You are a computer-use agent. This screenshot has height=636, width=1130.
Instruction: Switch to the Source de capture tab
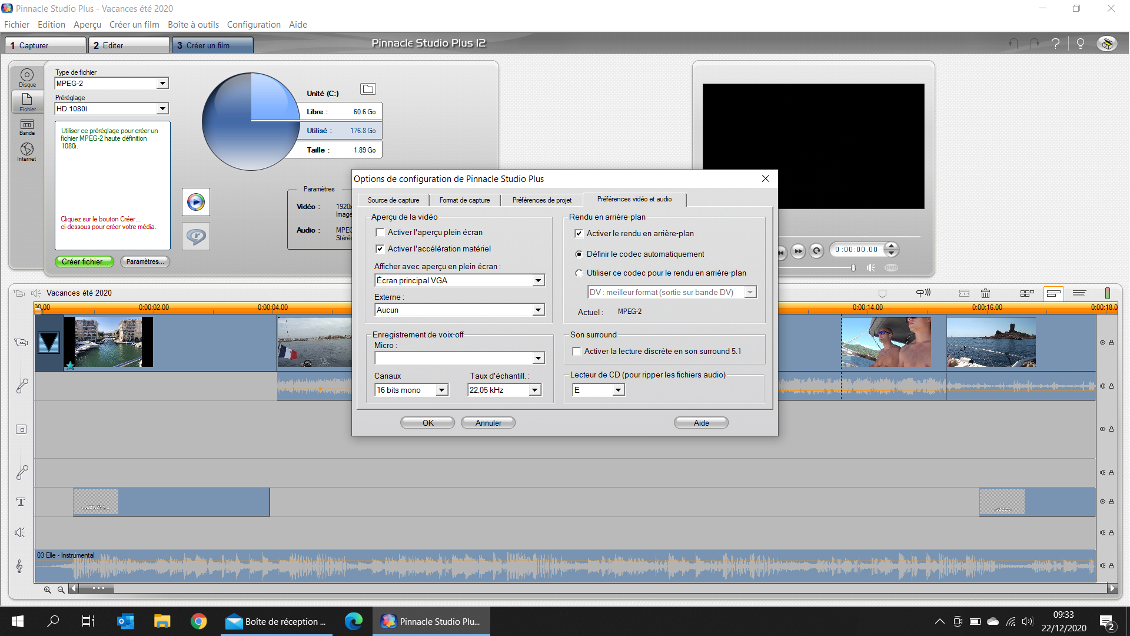(x=393, y=200)
